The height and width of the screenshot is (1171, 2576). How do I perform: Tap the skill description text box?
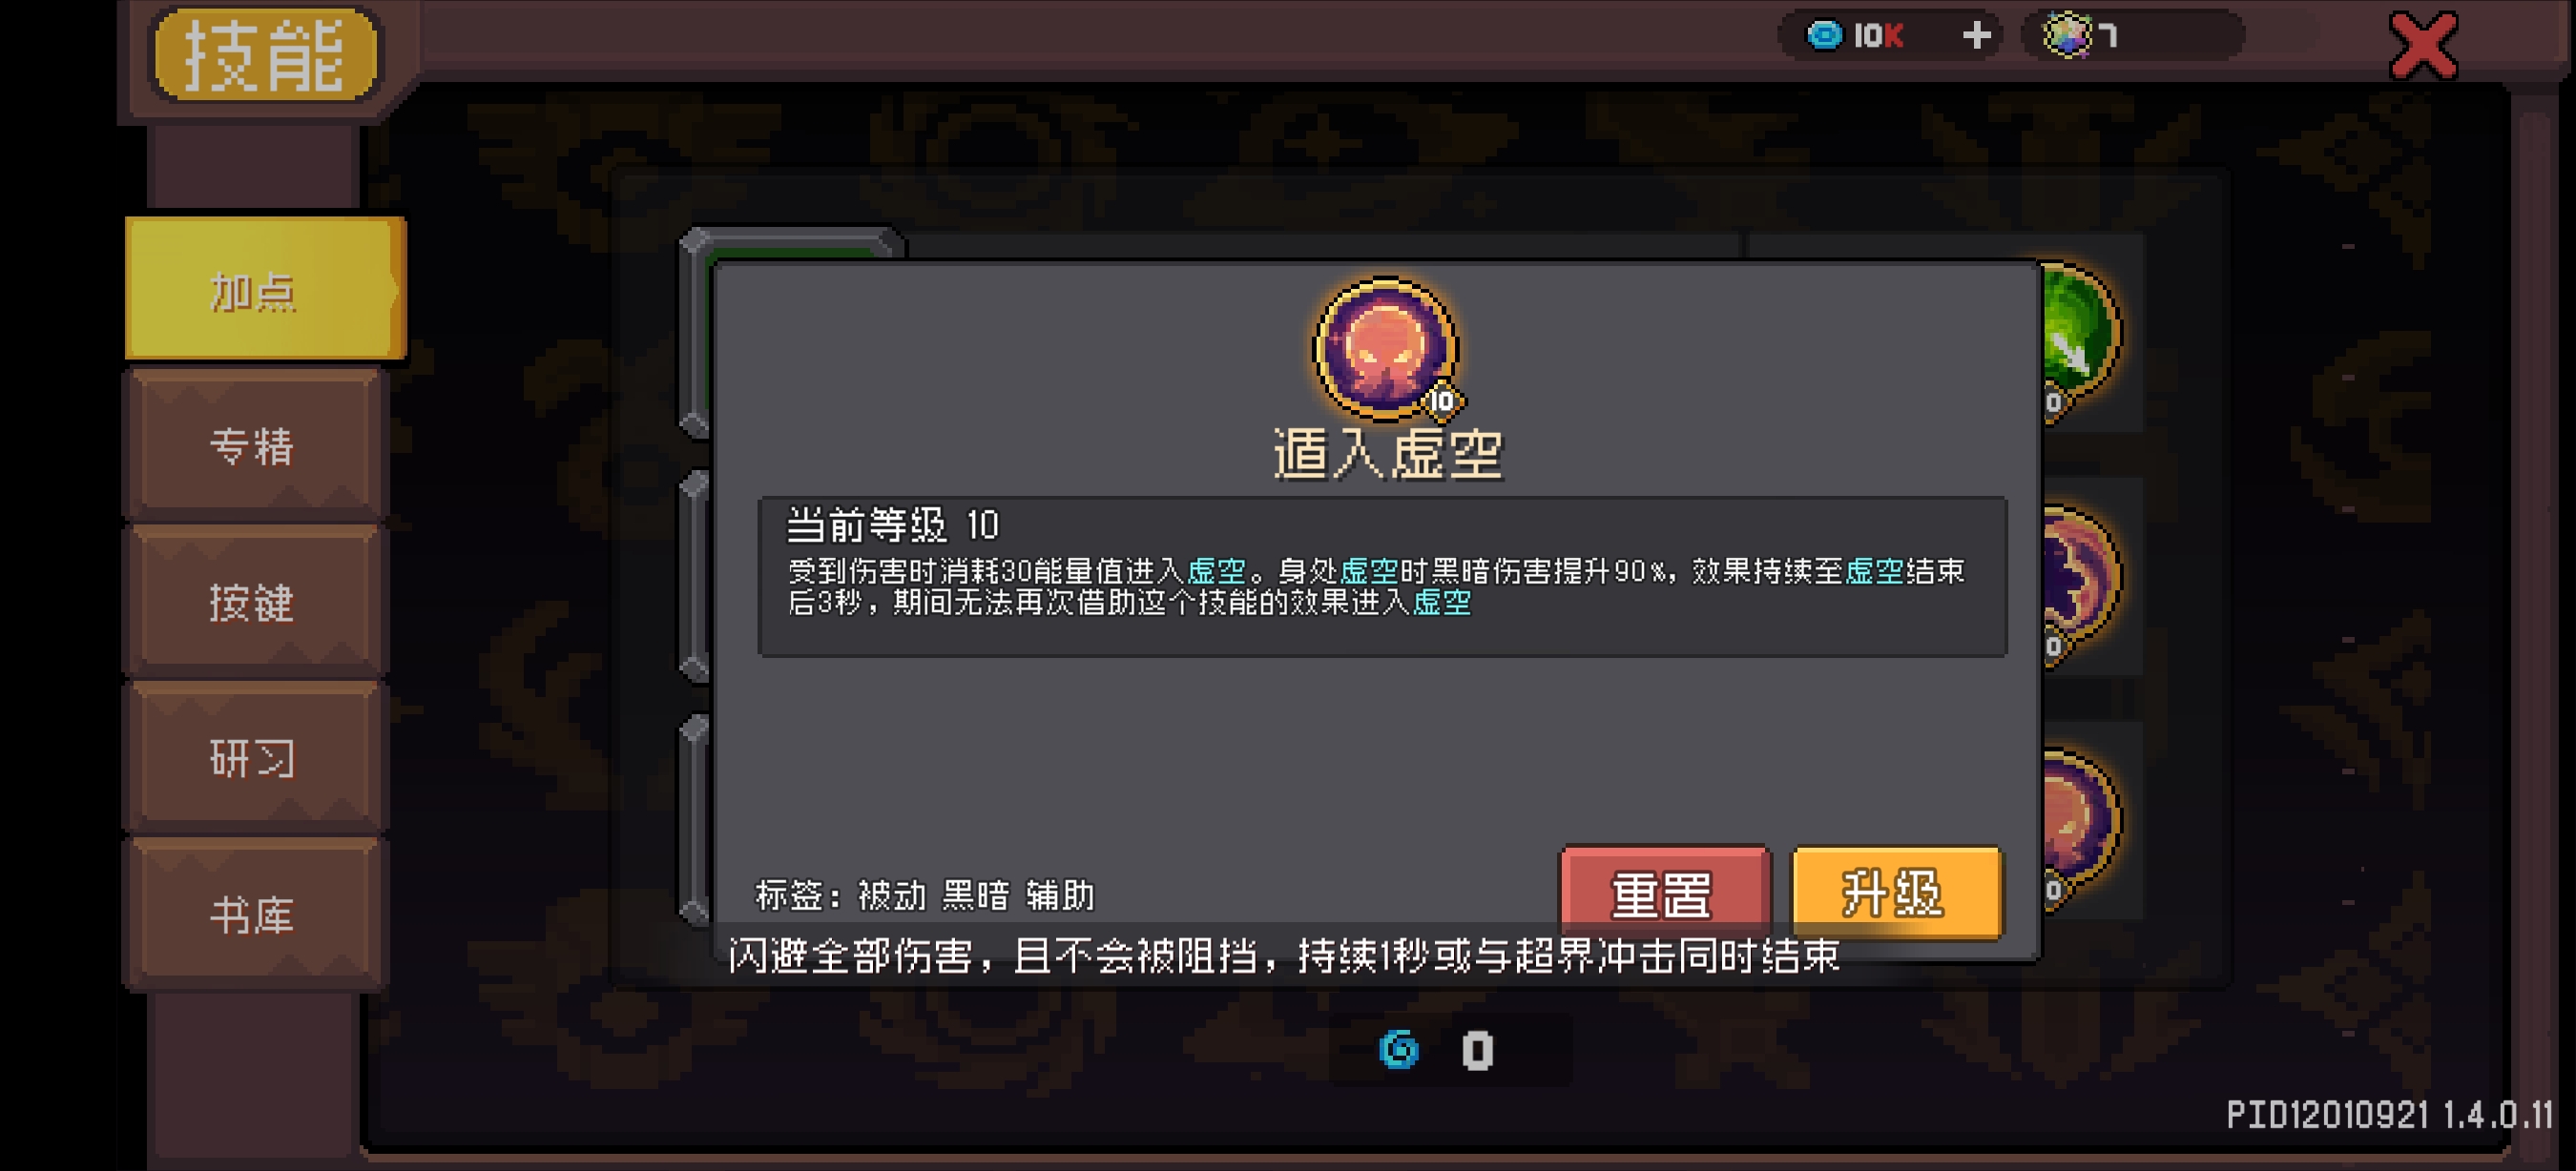(1382, 577)
